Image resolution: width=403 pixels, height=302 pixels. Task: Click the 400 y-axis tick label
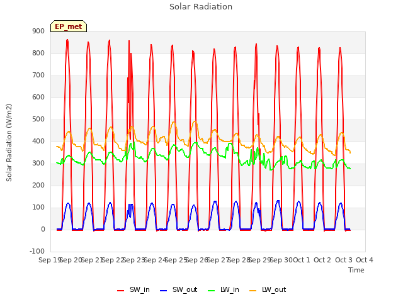coord(38,142)
